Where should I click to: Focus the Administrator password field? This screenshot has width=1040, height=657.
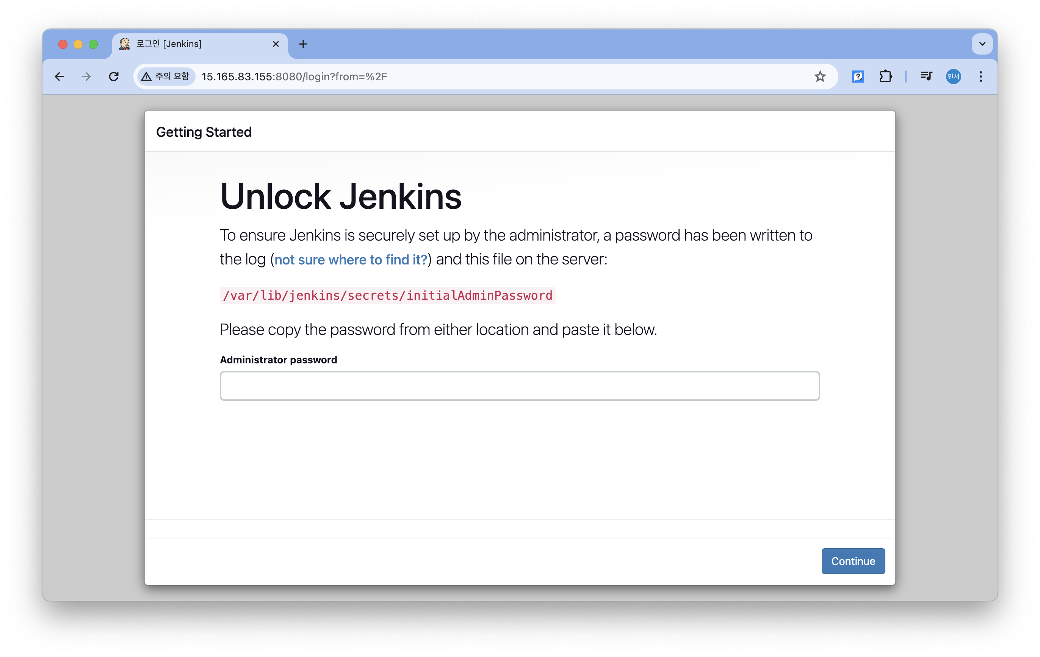(x=520, y=385)
